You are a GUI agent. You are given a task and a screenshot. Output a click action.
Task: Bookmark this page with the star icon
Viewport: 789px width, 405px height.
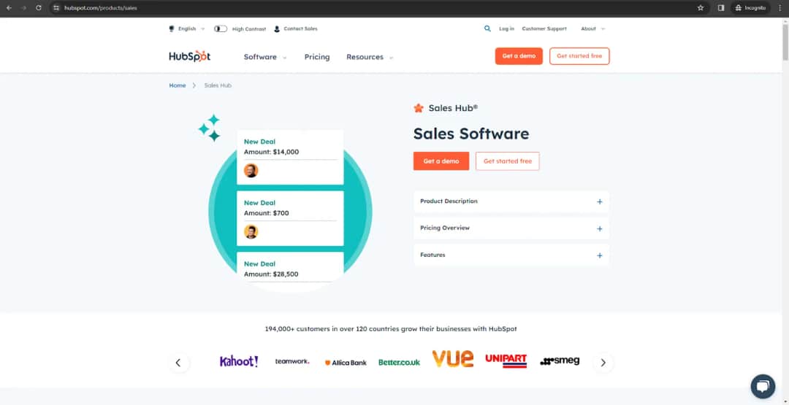(701, 8)
